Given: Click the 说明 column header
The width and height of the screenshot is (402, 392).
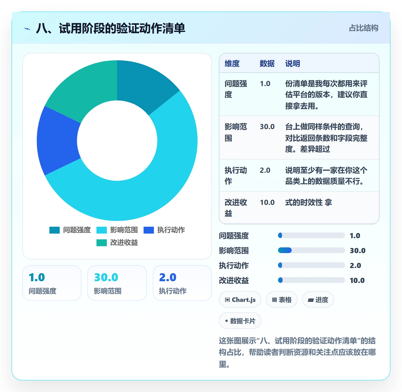Looking at the screenshot, I should coord(293,63).
